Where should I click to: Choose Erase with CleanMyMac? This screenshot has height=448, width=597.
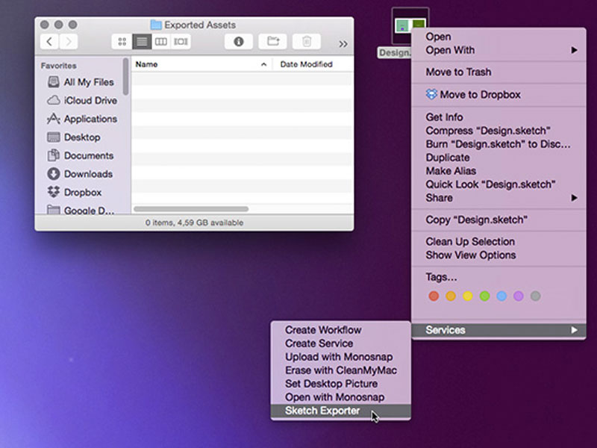click(x=341, y=370)
